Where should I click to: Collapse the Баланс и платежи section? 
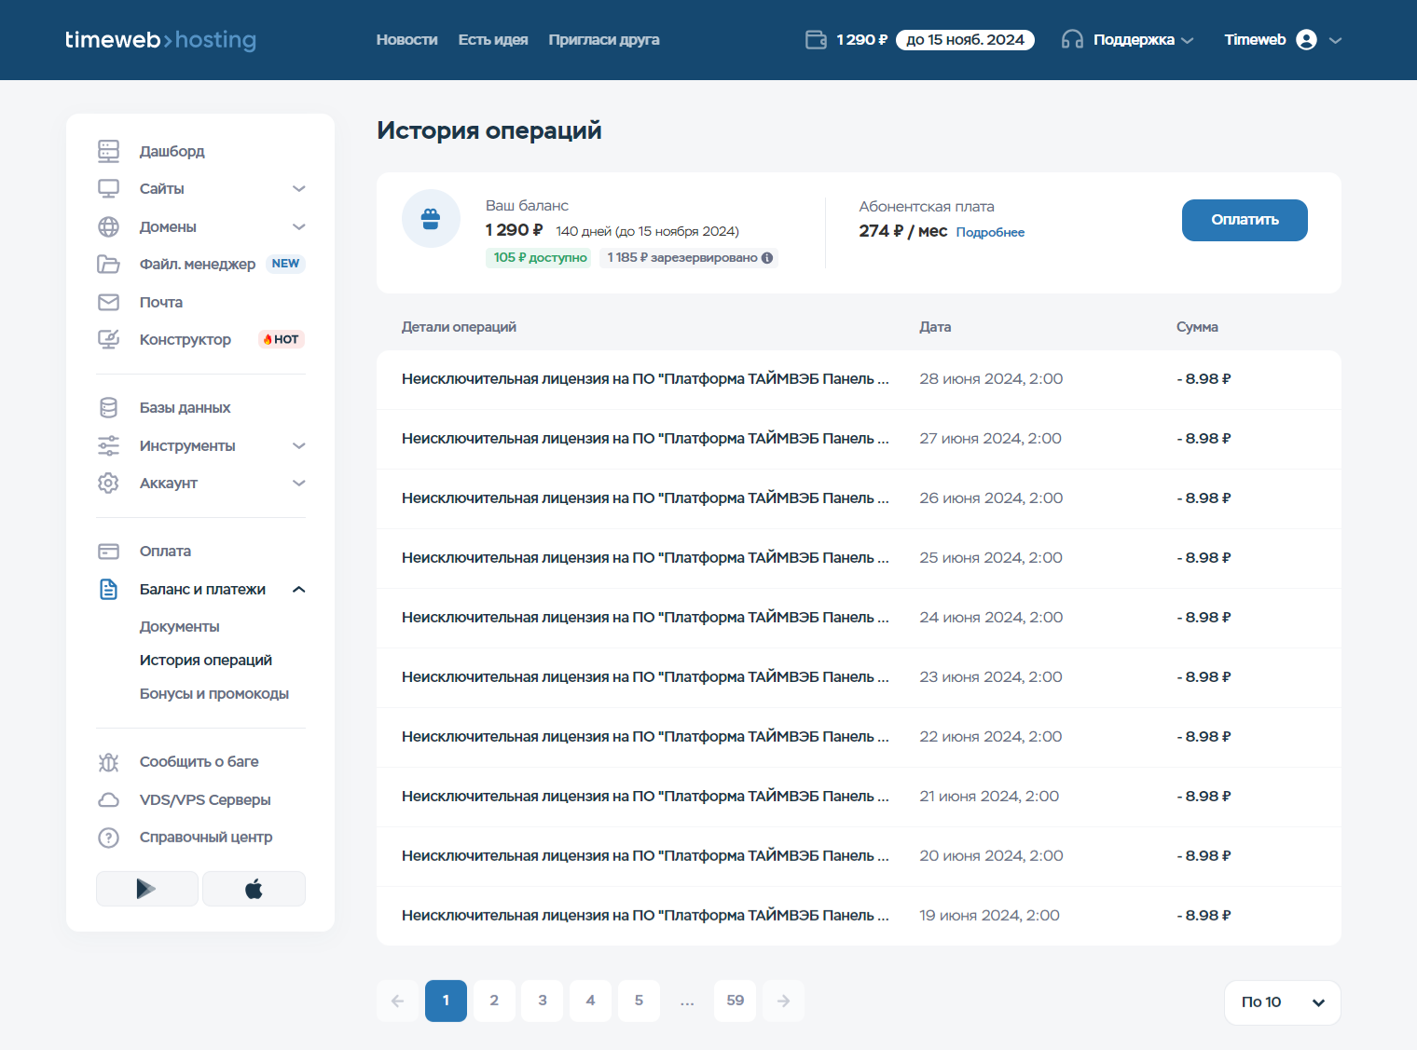(x=299, y=590)
